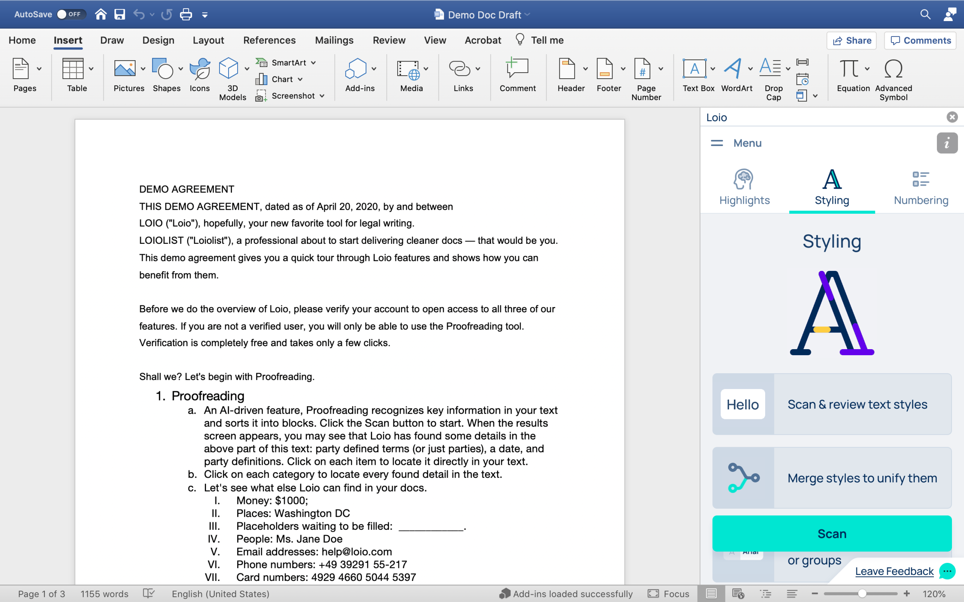Viewport: 964px width, 602px height.
Task: Click the zoom slider handle
Action: [862, 594]
